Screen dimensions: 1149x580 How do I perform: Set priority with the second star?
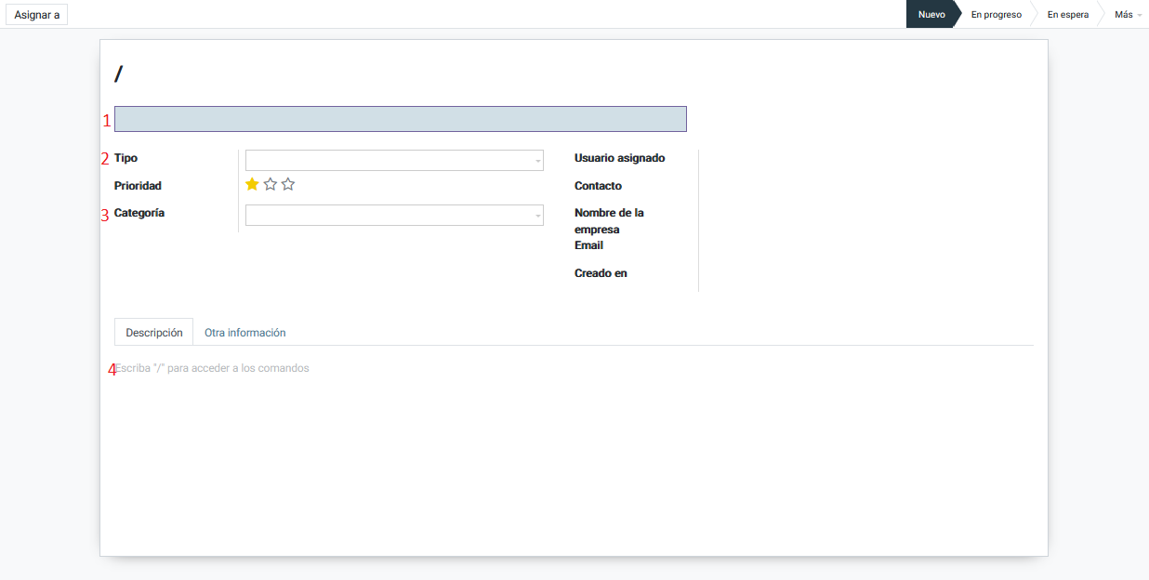[x=271, y=185]
